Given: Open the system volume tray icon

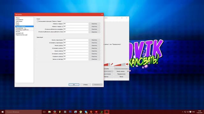Looking at the screenshot, I should [x=188, y=112].
